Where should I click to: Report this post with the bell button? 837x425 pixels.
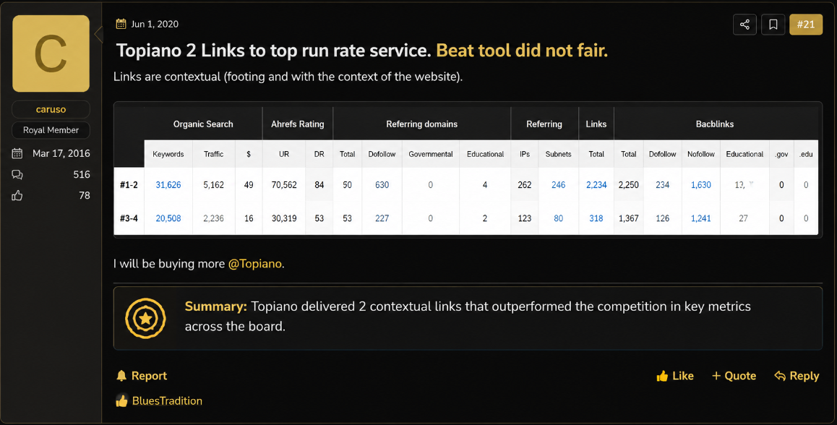tap(142, 376)
